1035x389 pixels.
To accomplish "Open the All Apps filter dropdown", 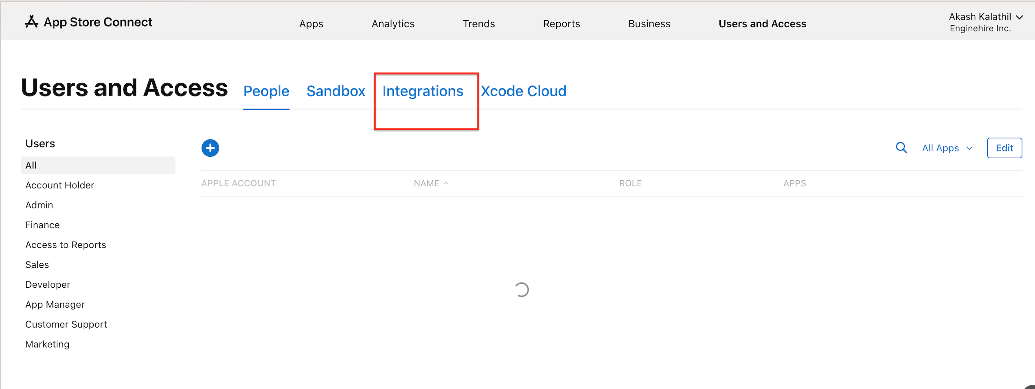I will click(x=946, y=148).
